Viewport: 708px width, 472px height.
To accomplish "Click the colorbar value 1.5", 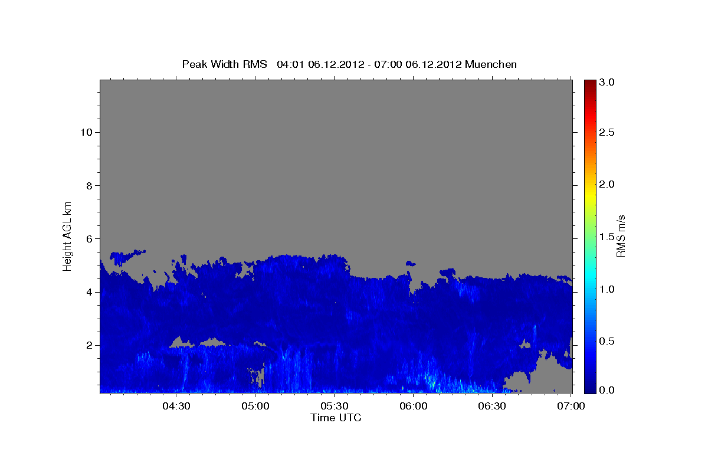I will click(608, 237).
